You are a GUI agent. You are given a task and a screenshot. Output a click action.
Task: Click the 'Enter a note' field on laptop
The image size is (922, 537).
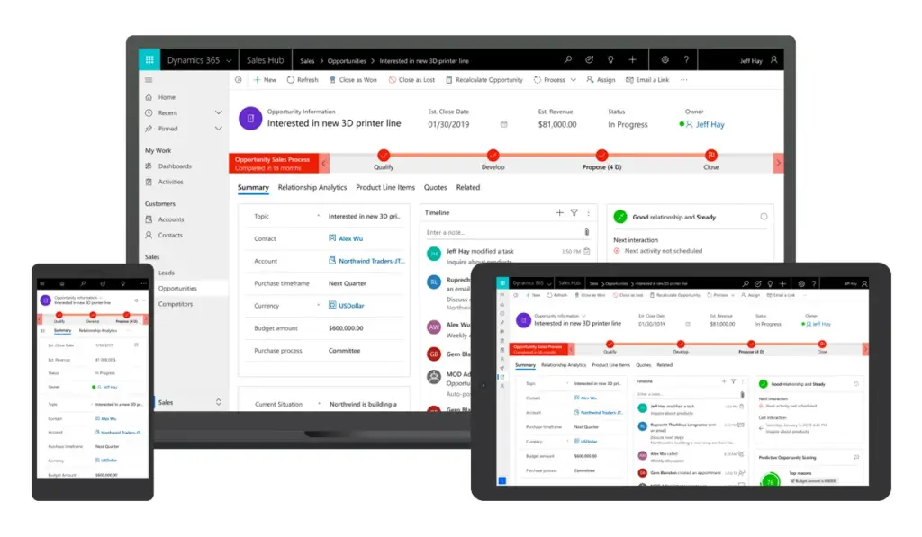(500, 233)
